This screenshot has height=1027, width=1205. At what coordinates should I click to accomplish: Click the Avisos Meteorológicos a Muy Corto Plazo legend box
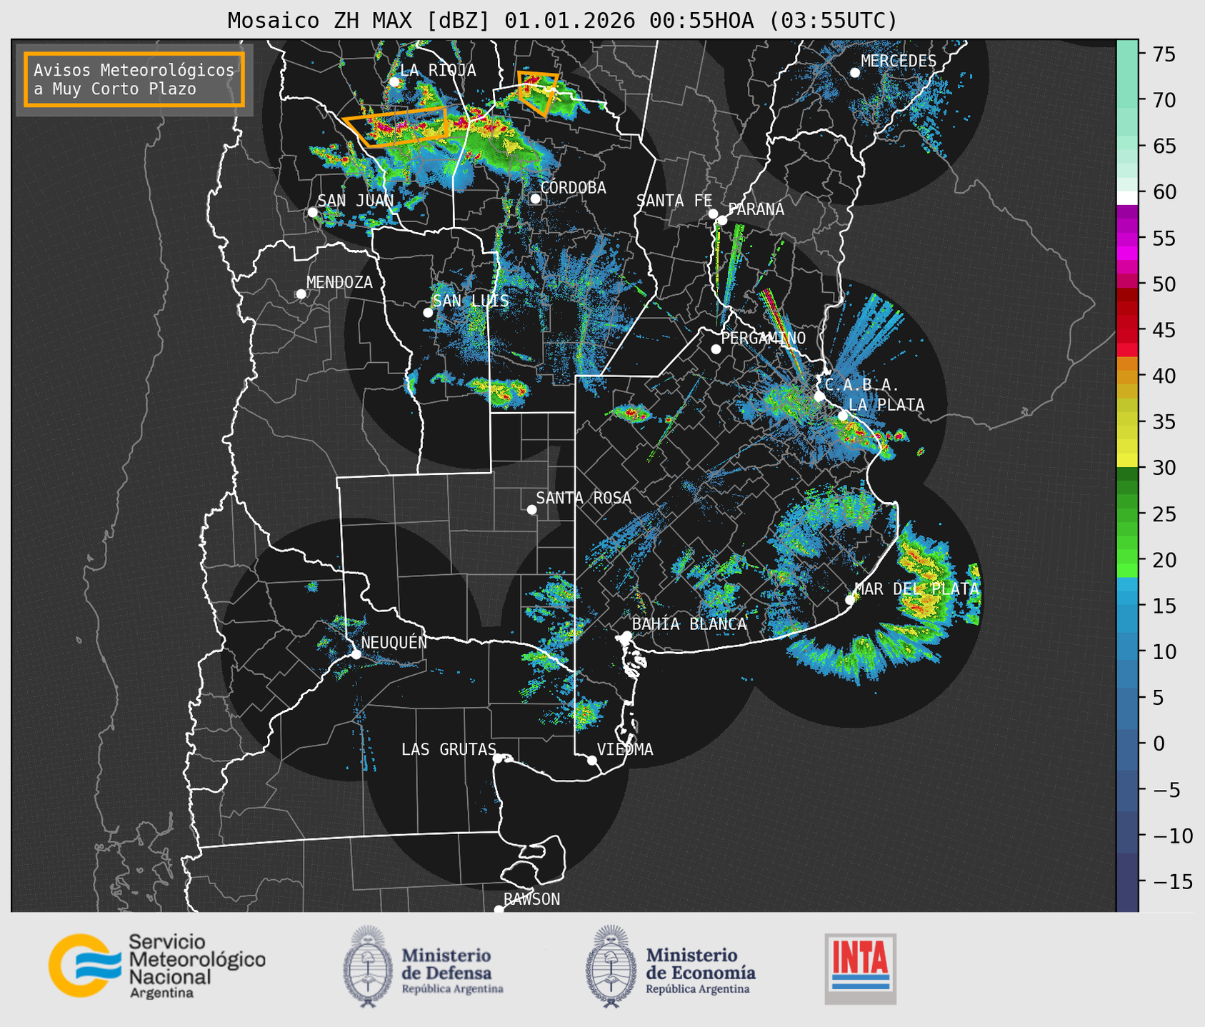[x=134, y=79]
